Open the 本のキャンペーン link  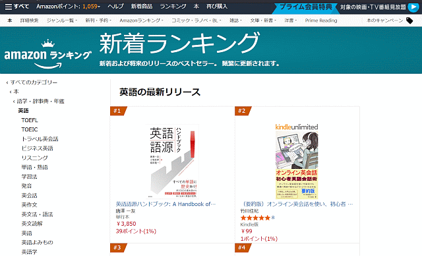point(384,20)
